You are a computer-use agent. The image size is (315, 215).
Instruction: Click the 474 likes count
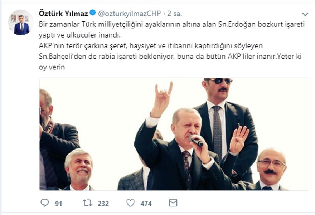click(x=146, y=204)
